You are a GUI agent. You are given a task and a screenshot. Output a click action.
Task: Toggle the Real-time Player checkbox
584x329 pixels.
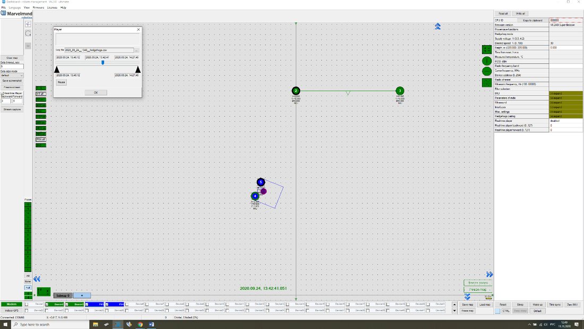pyautogui.click(x=2, y=93)
